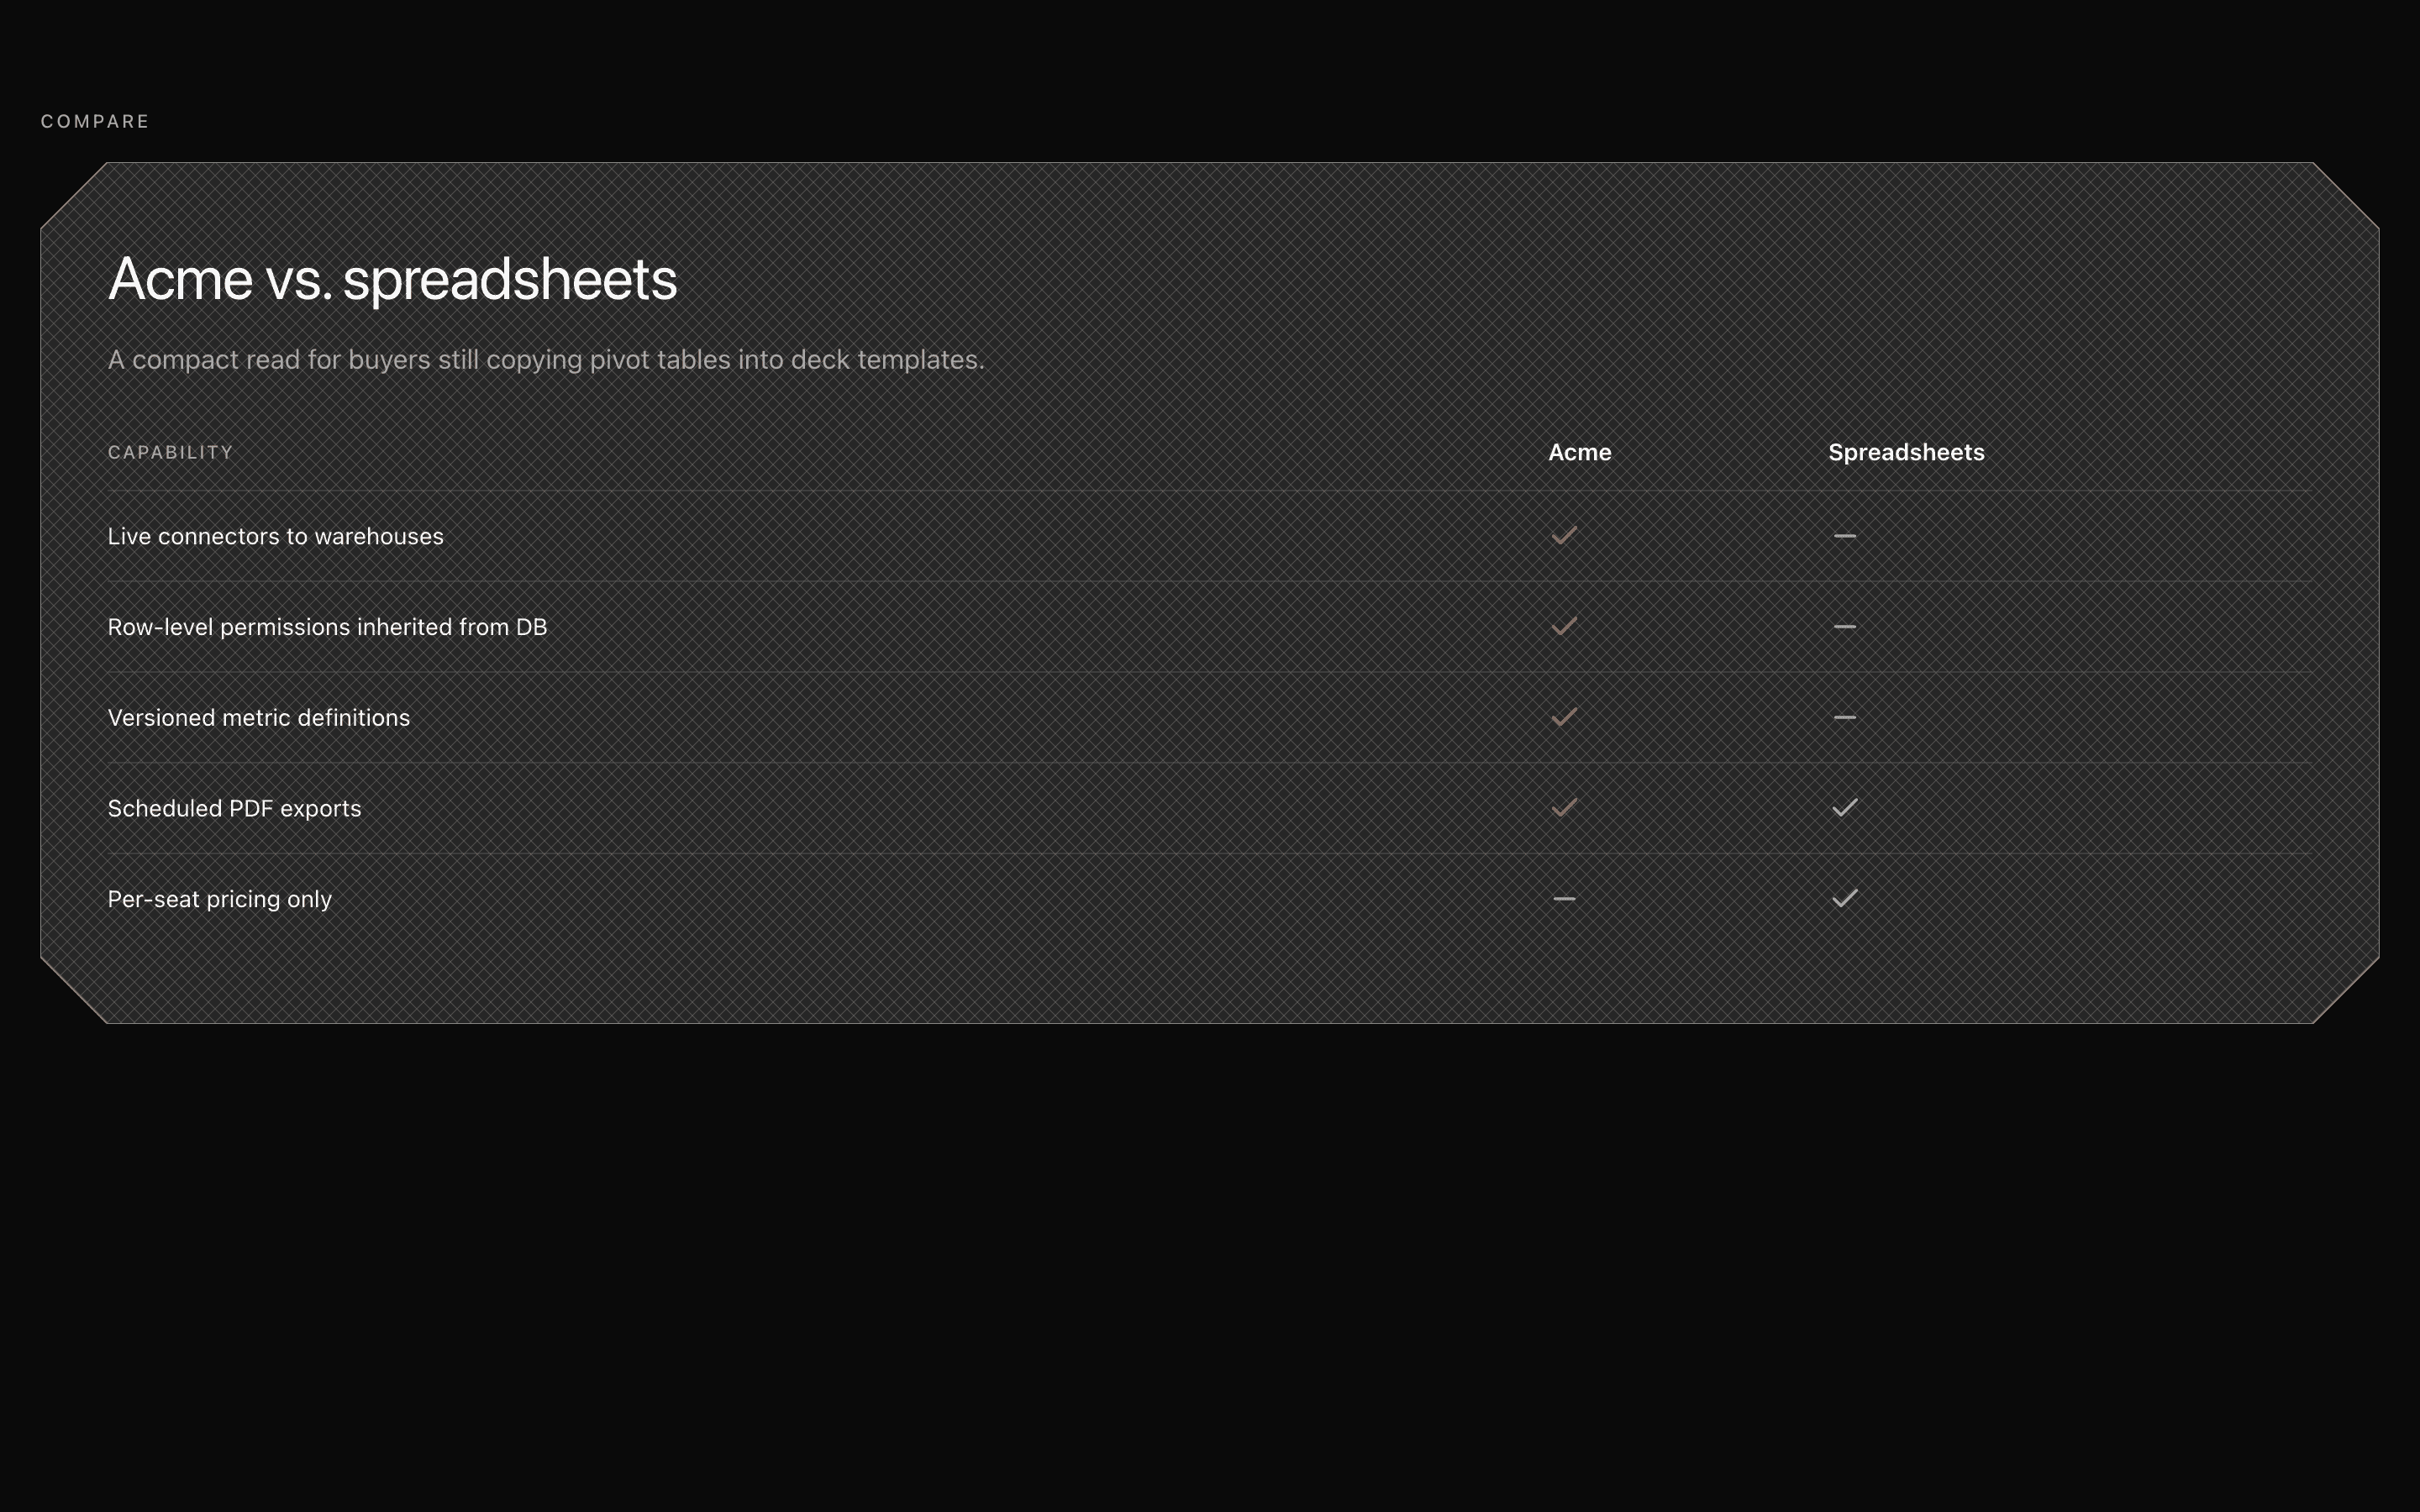Screen dimensions: 2420x1512
Task: Click the 'Scheduled PDF exports' row label
Action: click(x=234, y=809)
